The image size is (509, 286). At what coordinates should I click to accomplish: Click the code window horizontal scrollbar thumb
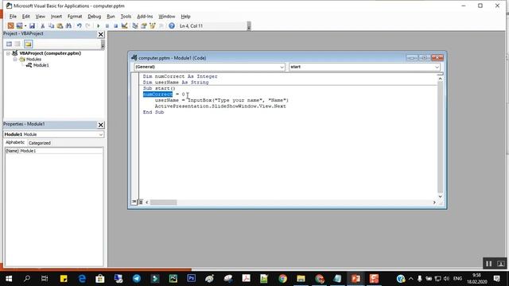click(x=163, y=203)
